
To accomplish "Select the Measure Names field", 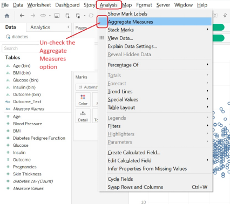I will [x=29, y=109].
